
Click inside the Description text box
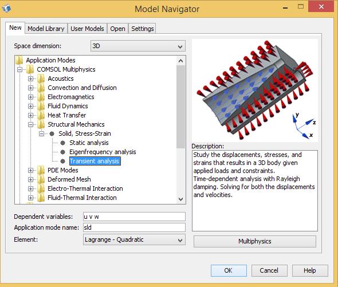255,191
